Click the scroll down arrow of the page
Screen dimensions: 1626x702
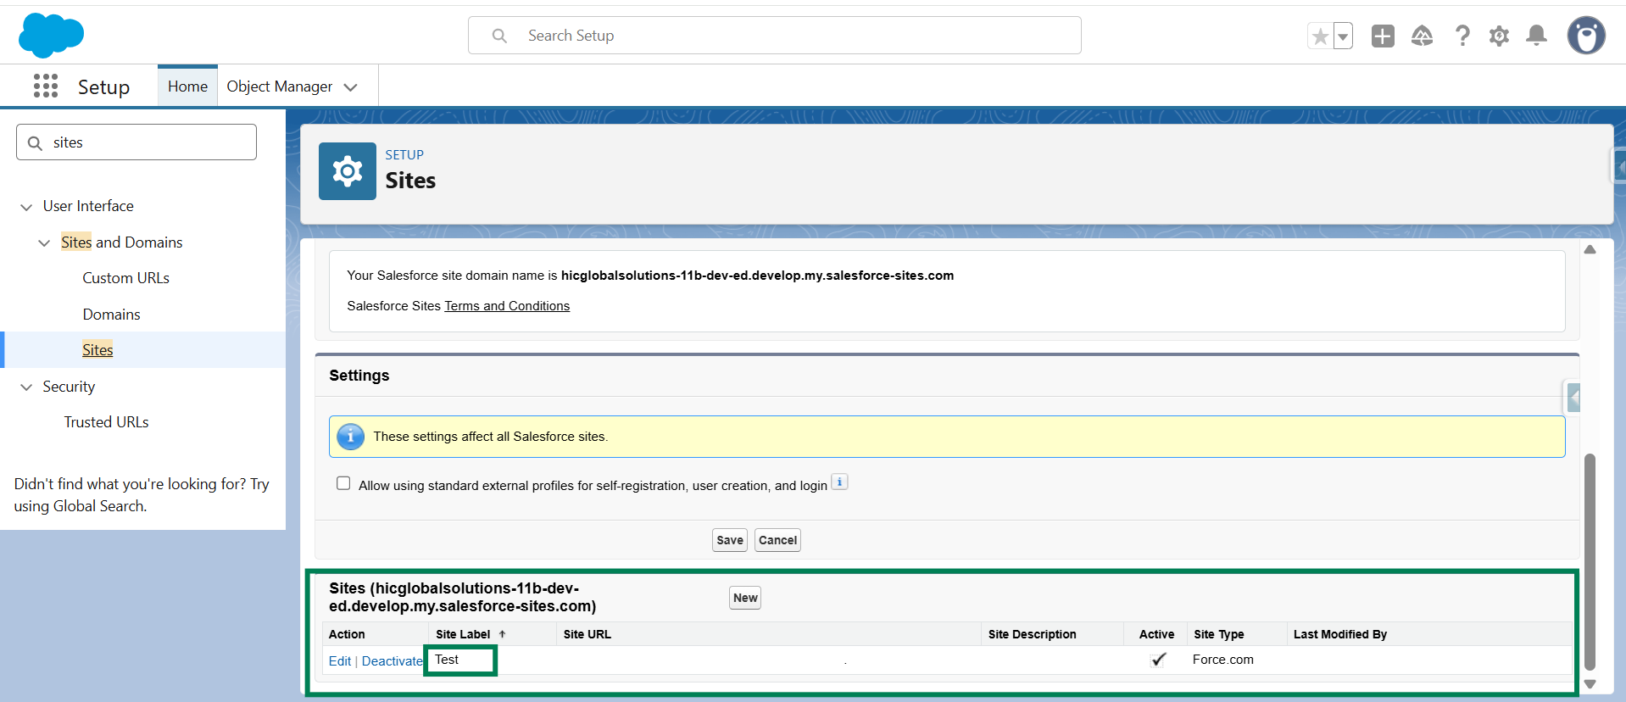tap(1590, 684)
